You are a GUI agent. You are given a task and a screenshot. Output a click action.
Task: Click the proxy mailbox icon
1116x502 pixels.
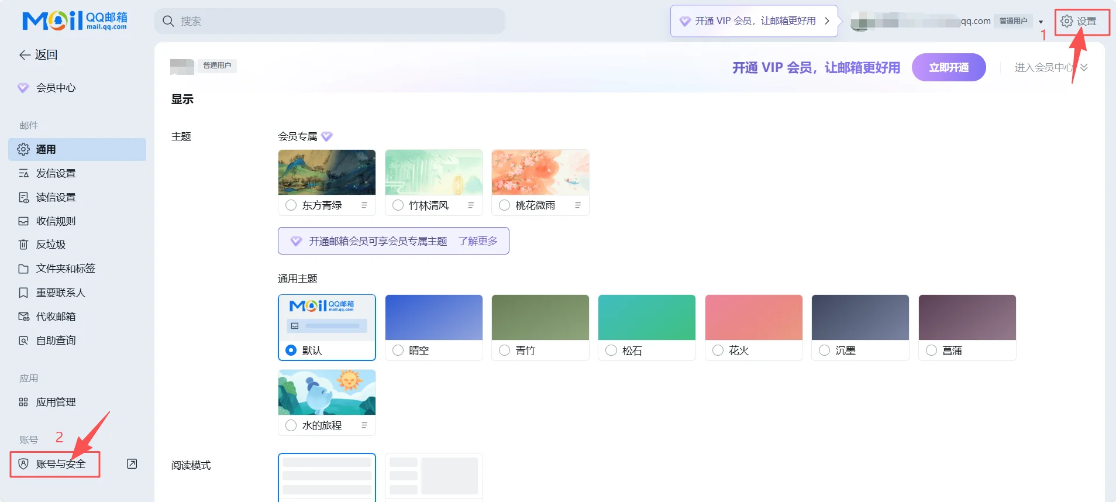coord(23,317)
